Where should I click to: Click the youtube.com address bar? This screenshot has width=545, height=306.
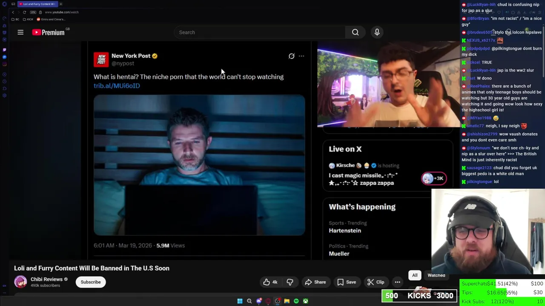(62, 12)
